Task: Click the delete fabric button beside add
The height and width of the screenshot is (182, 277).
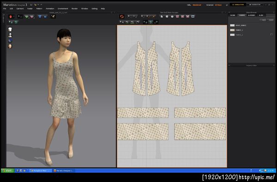Action: tap(270, 20)
